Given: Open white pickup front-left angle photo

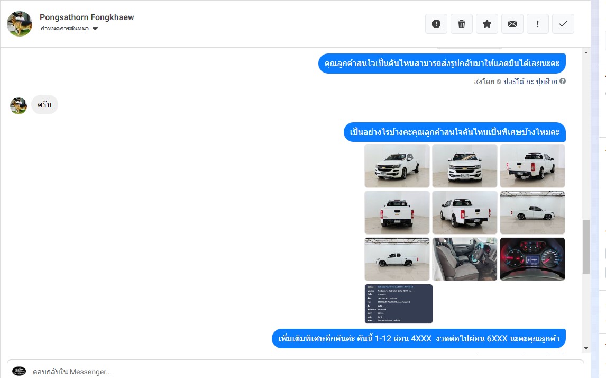Looking at the screenshot, I should (x=397, y=166).
